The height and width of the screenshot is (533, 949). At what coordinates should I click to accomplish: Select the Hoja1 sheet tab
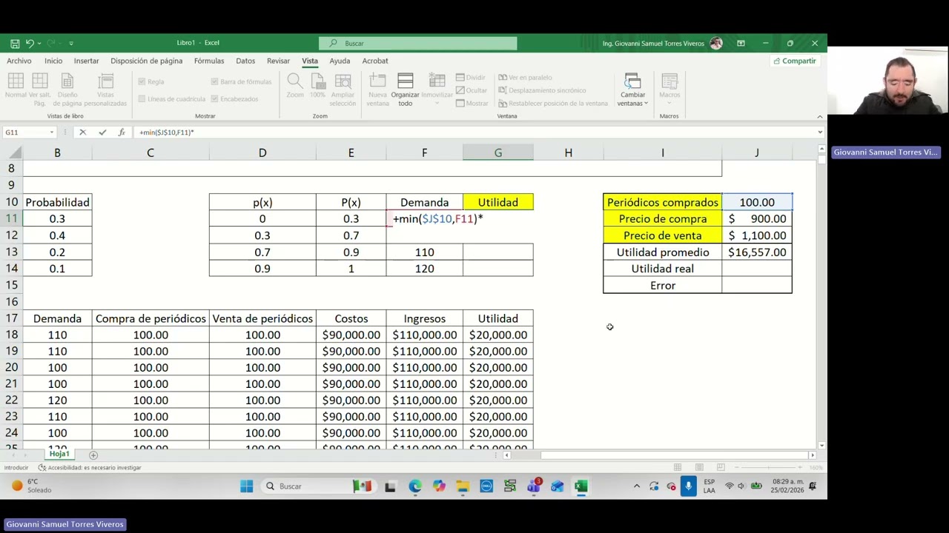[59, 455]
